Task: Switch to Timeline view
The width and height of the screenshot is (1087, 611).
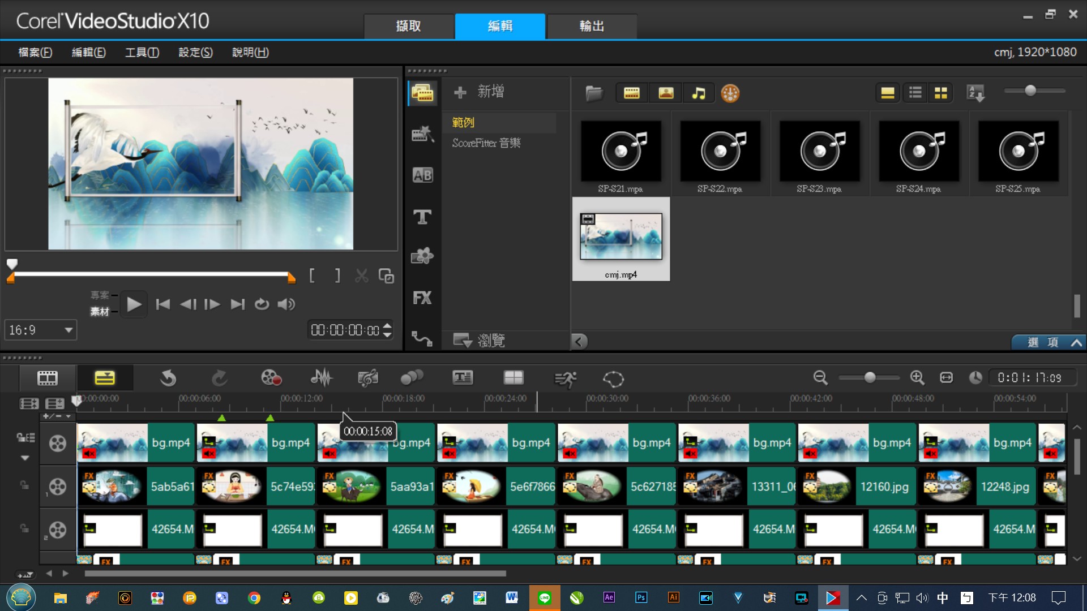Action: (105, 378)
